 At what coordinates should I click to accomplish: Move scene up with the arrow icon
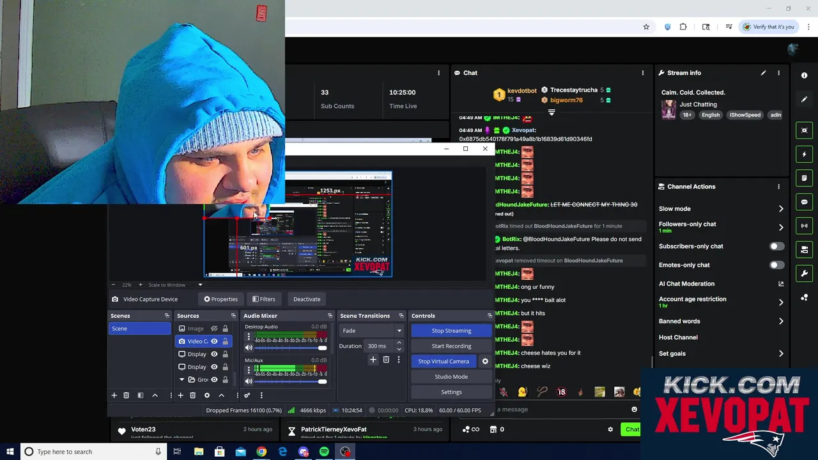pyautogui.click(x=155, y=395)
